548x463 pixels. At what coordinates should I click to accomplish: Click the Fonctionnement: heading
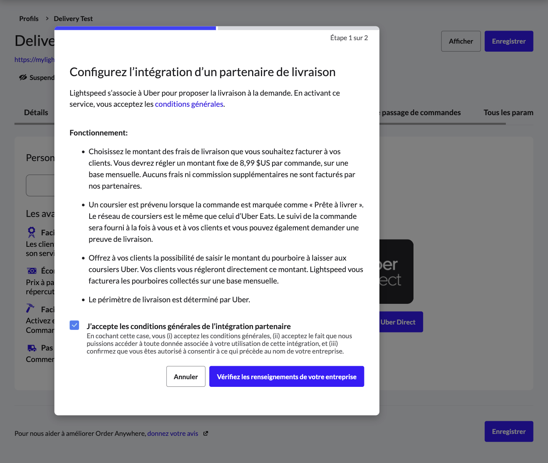tap(98, 133)
